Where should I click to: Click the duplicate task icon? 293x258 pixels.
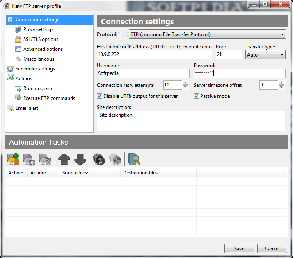[x=115, y=159]
